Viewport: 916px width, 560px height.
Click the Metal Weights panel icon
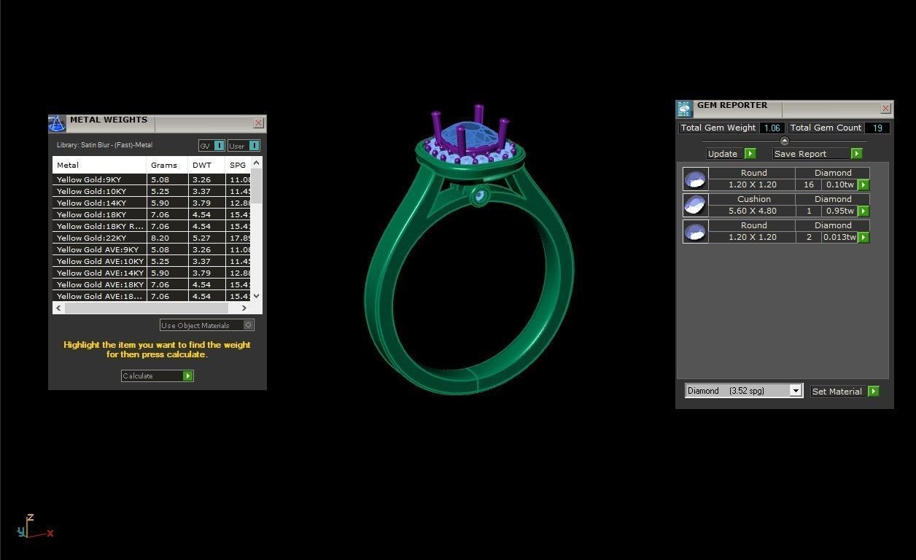click(57, 123)
